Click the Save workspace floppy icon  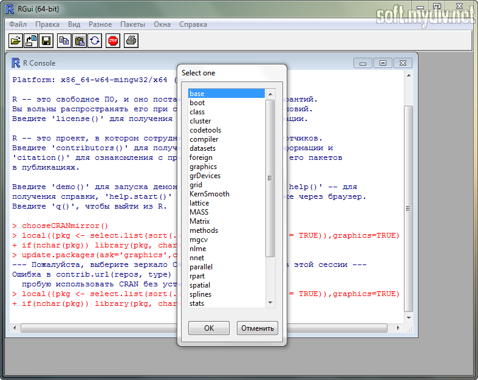pos(46,41)
